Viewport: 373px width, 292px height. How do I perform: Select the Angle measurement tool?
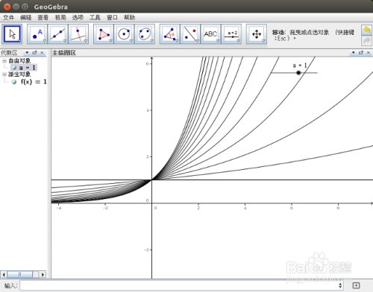click(x=169, y=34)
